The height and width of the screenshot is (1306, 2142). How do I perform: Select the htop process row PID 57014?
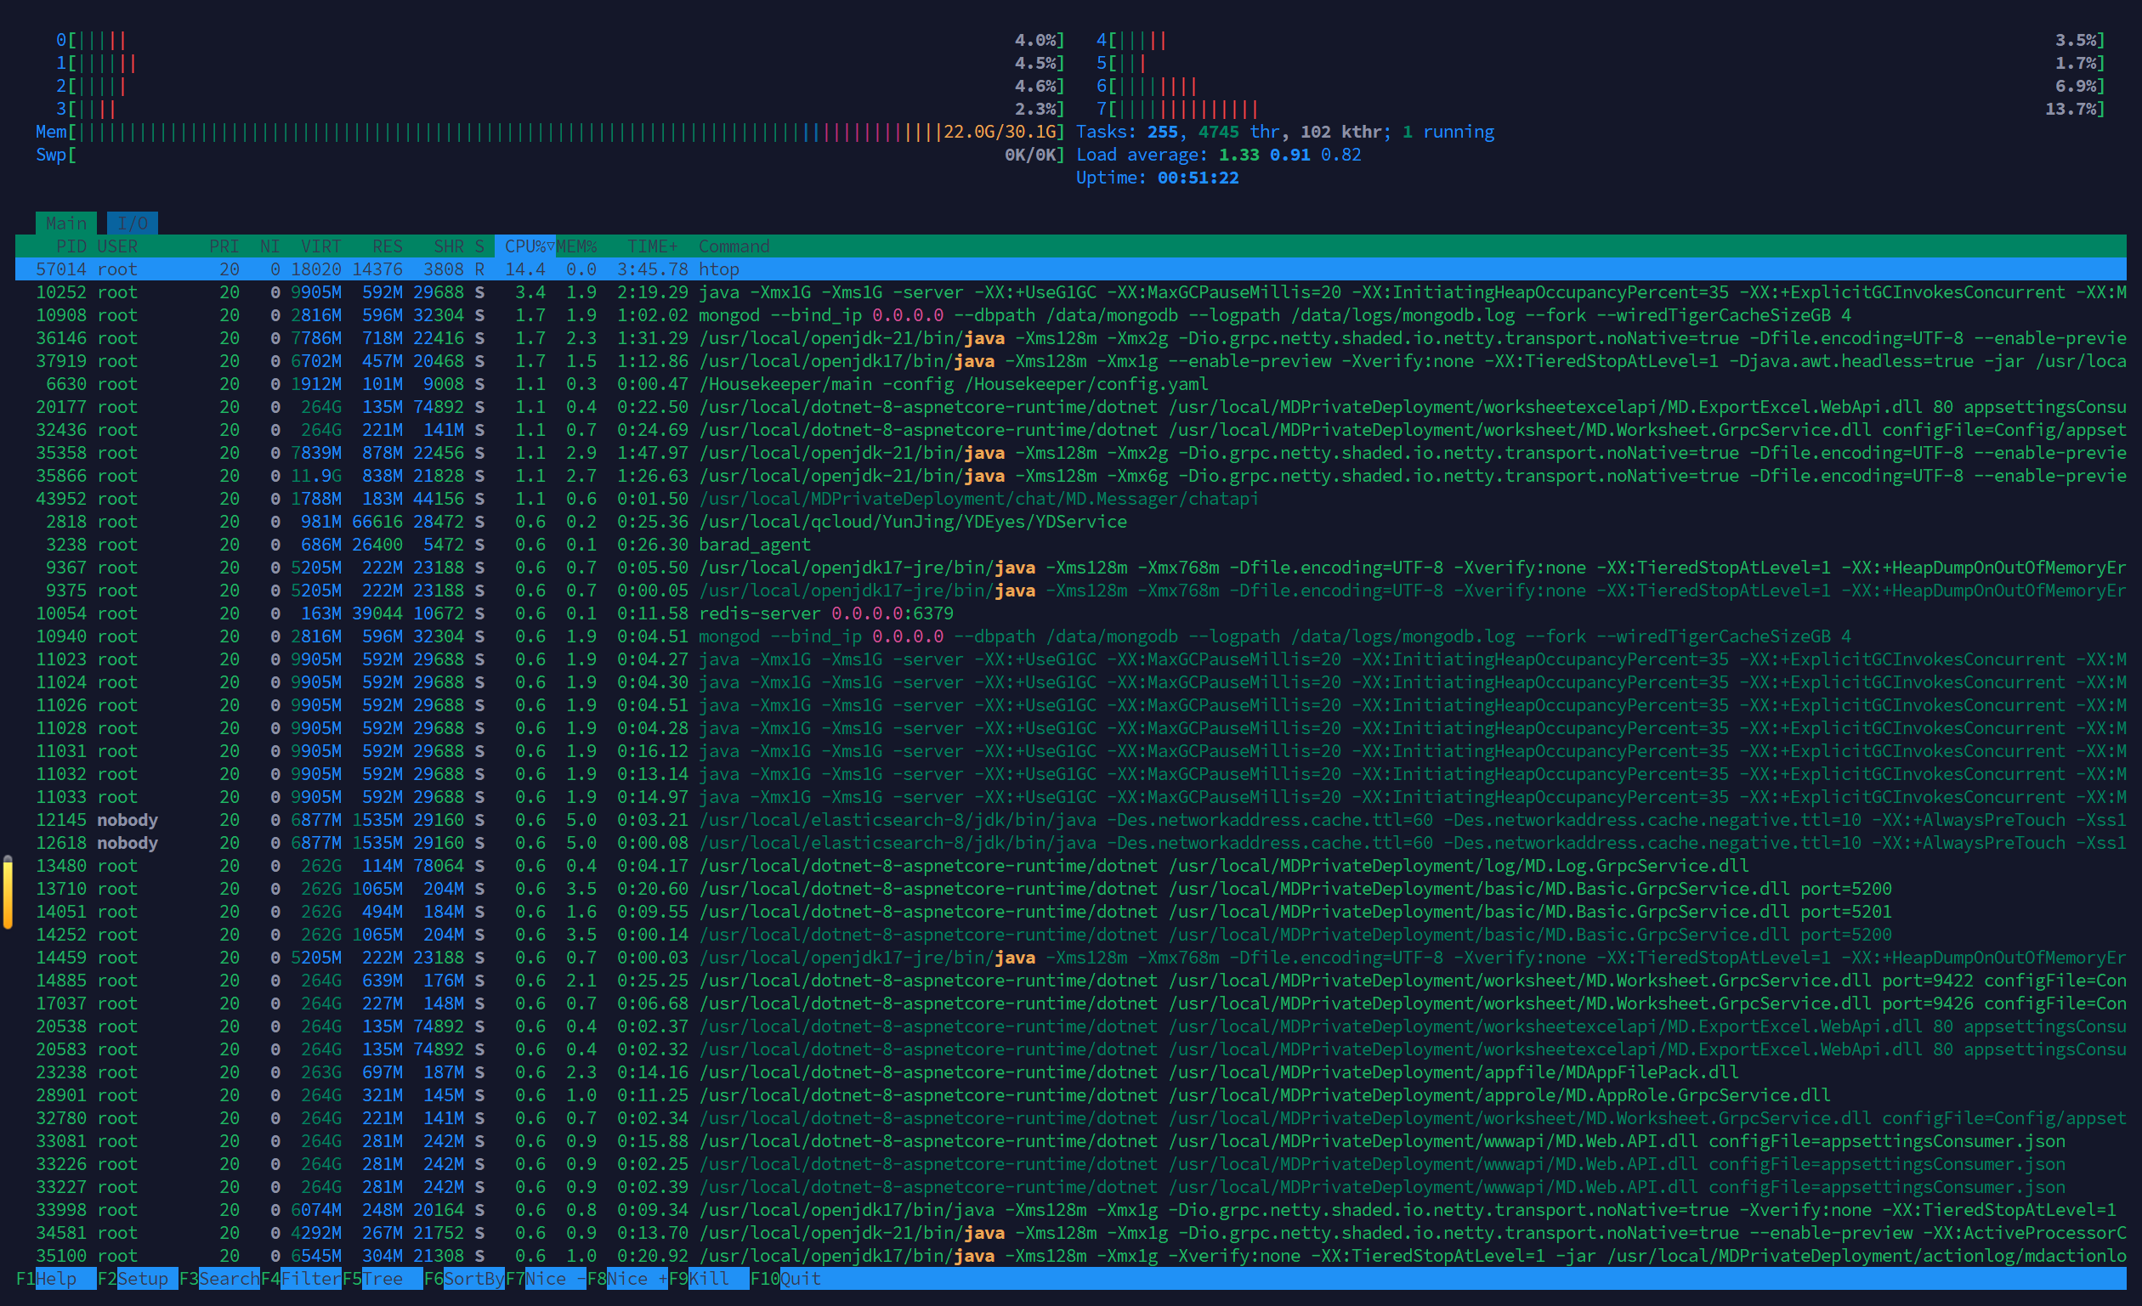tap(1071, 269)
